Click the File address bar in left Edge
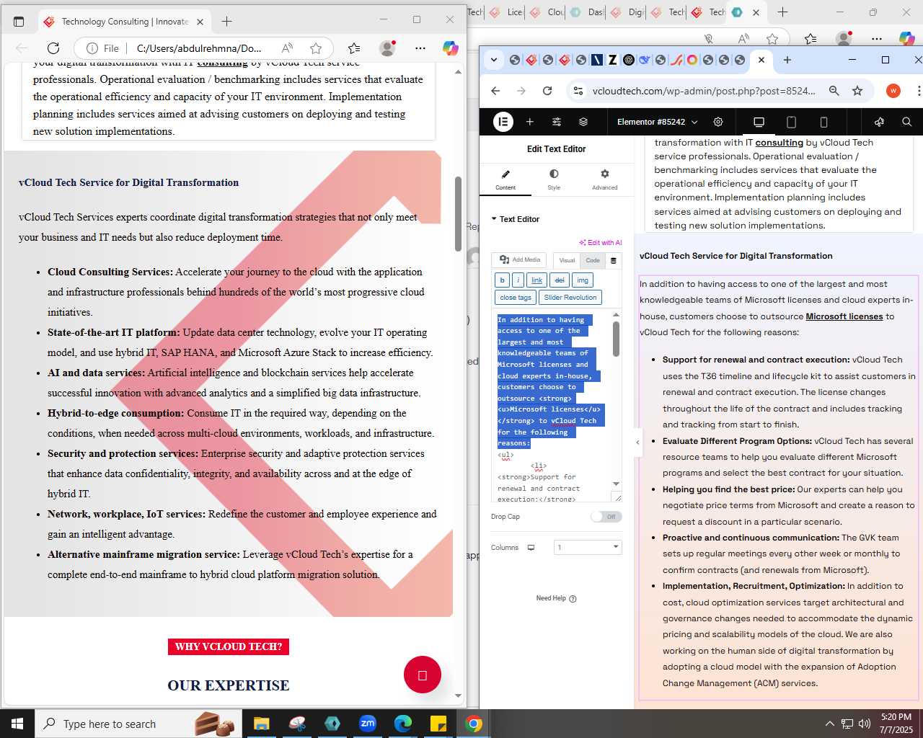 pos(198,48)
